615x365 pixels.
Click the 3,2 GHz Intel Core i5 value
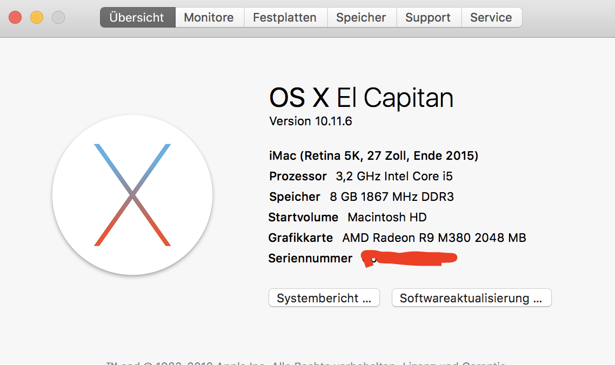394,177
